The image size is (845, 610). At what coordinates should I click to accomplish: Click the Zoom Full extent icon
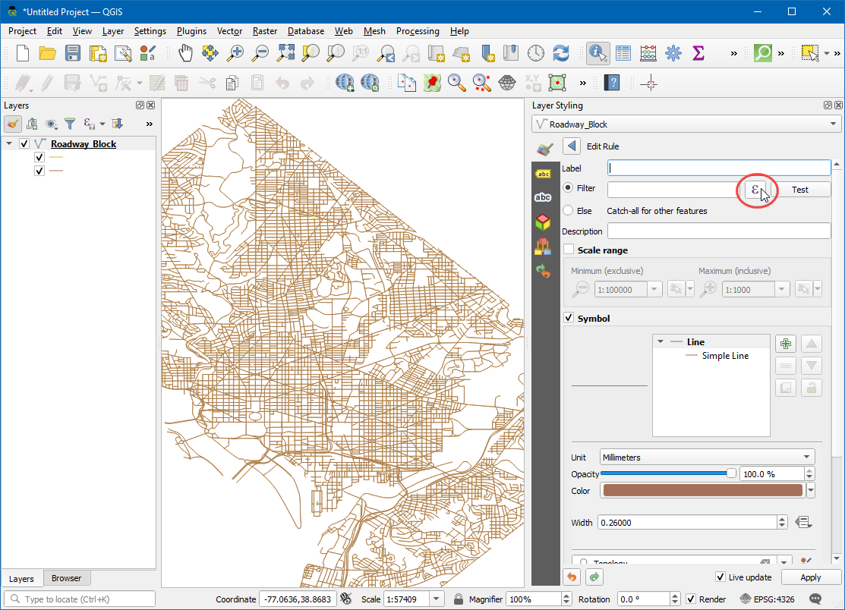coord(285,53)
